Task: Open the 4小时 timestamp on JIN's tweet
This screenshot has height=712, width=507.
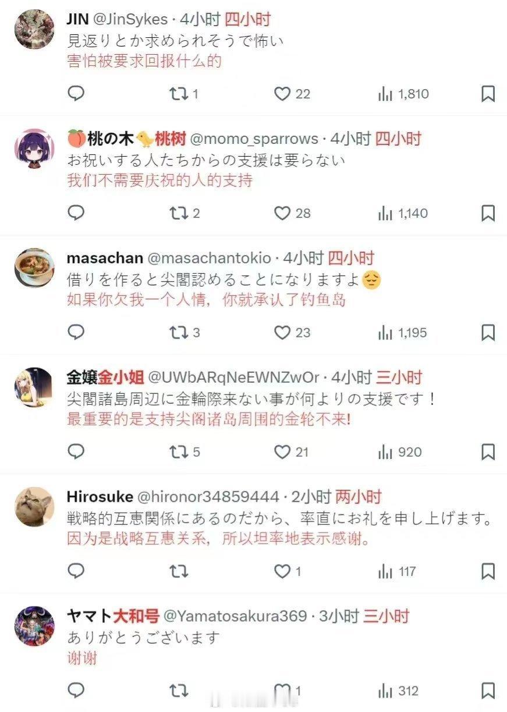Action: [x=201, y=19]
